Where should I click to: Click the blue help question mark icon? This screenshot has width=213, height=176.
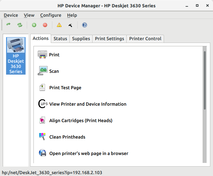pos(85,25)
